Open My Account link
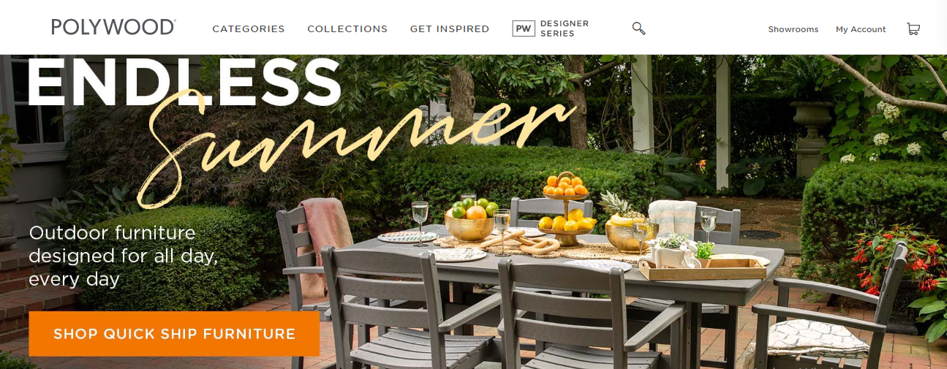The height and width of the screenshot is (369, 947). [861, 29]
